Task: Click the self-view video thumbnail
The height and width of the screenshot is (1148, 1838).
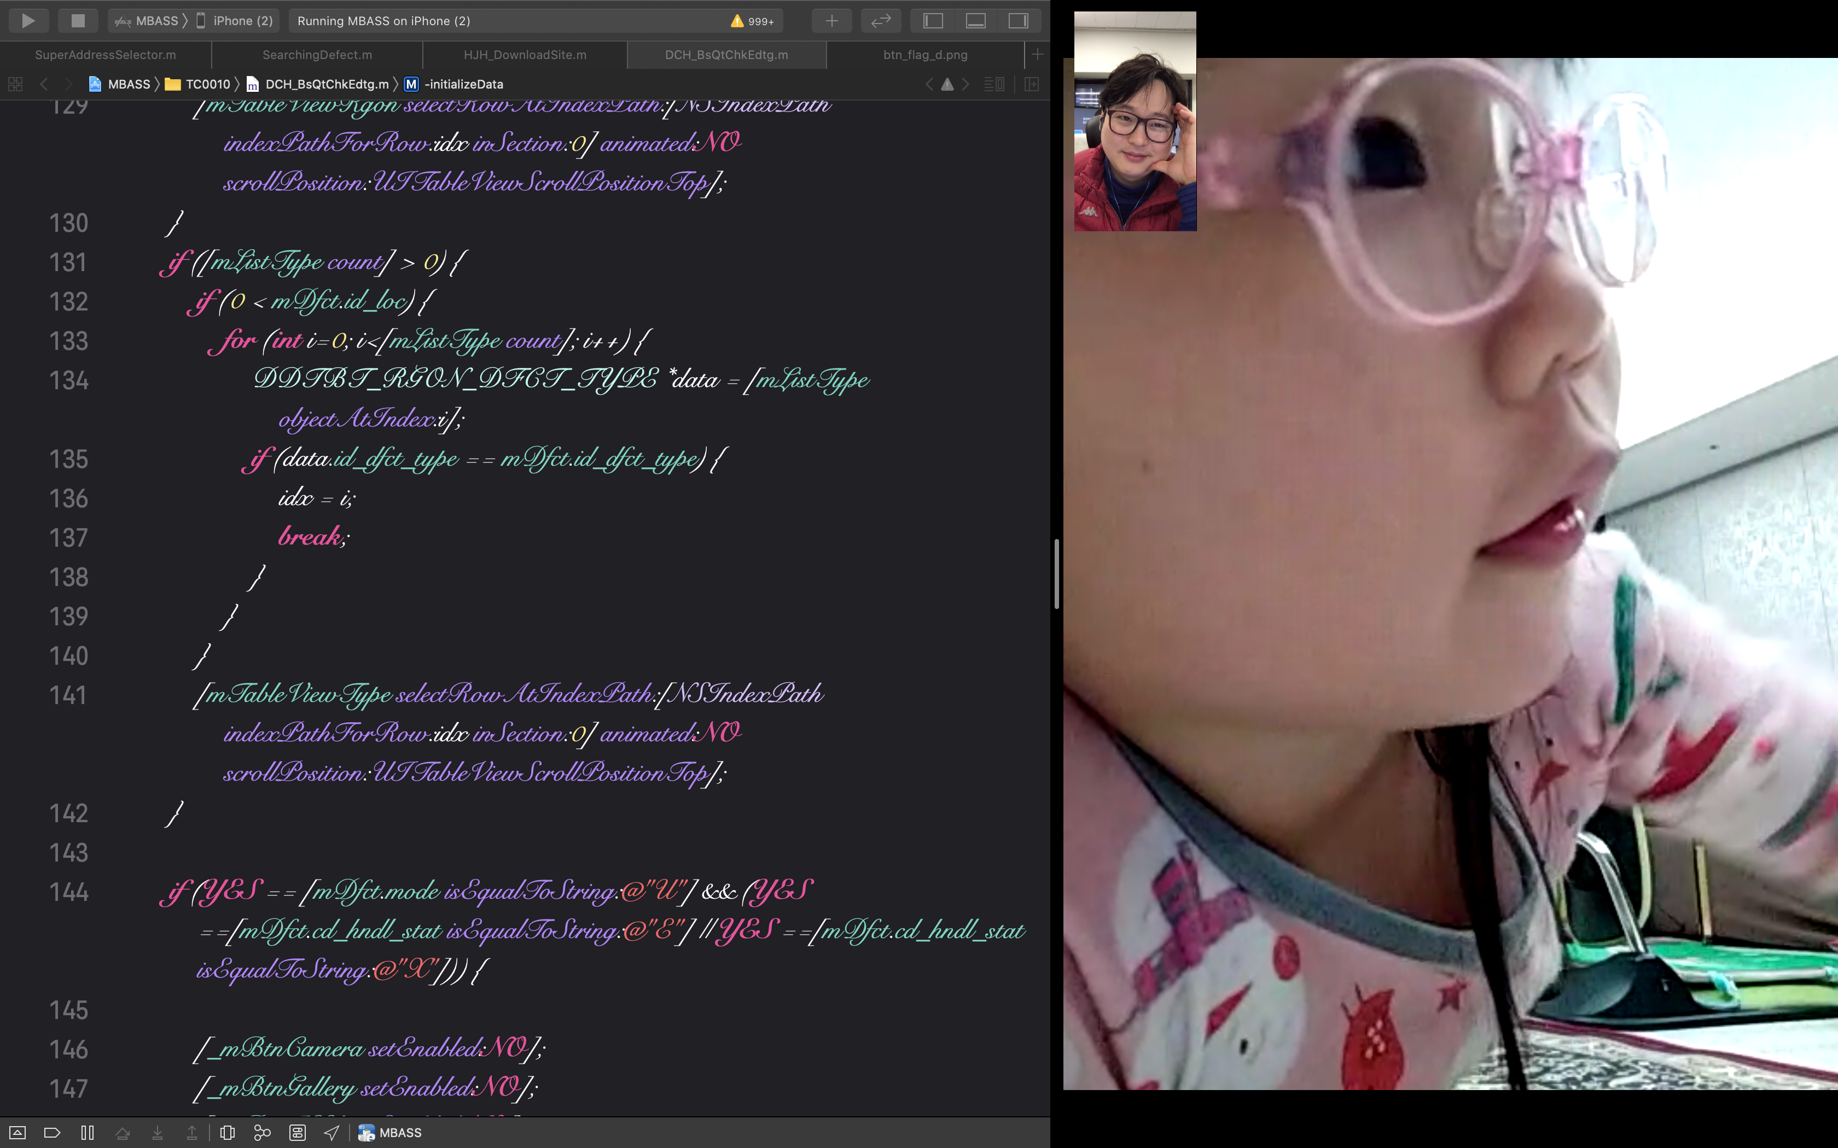Action: point(1135,121)
